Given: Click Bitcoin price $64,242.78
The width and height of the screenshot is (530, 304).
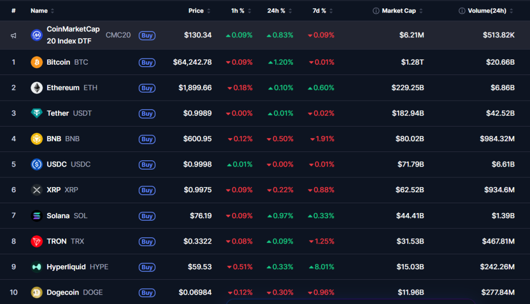Looking at the screenshot, I should coord(193,62).
